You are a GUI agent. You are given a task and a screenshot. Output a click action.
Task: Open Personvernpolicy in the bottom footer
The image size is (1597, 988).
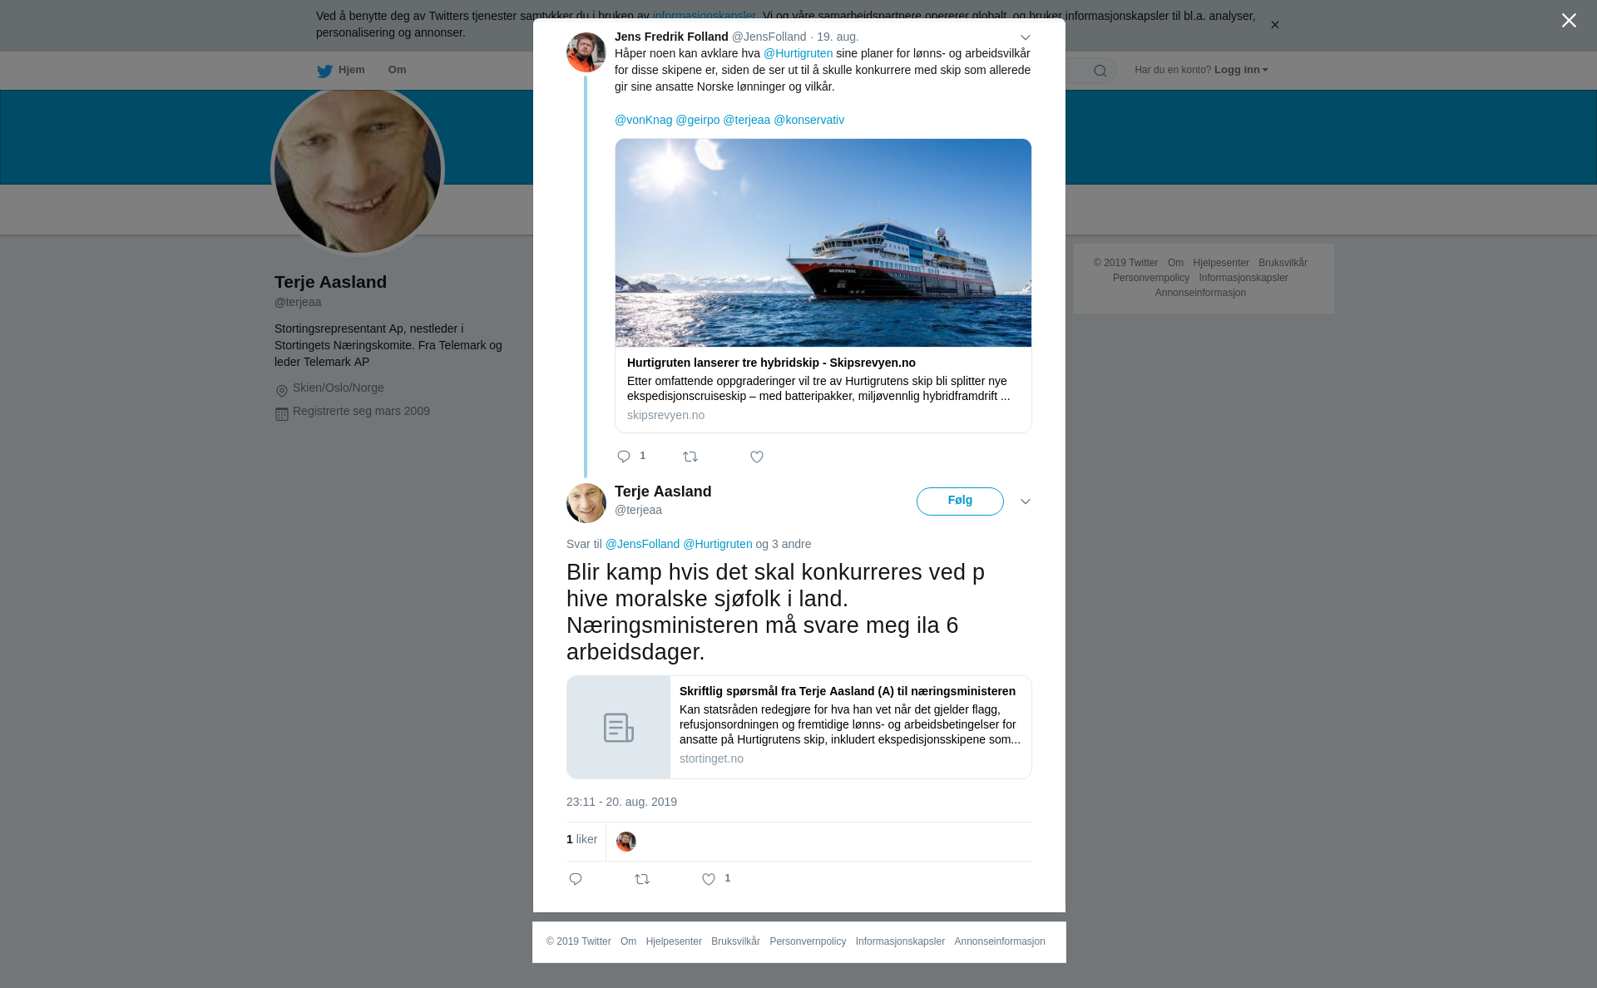pos(808,941)
